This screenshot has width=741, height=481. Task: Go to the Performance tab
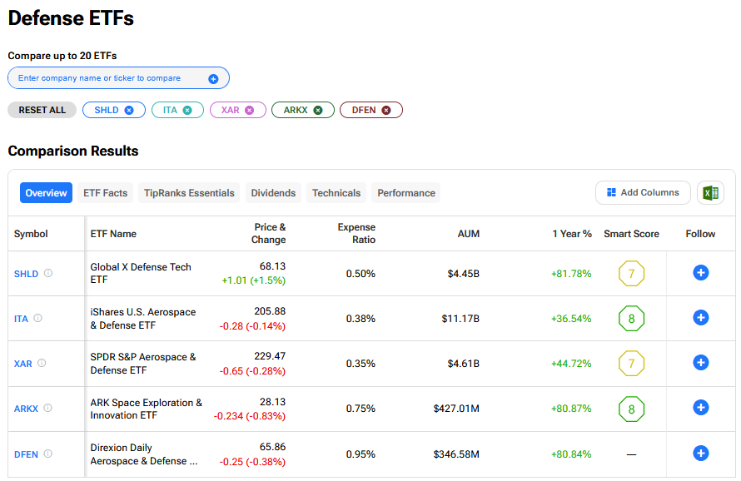point(406,193)
